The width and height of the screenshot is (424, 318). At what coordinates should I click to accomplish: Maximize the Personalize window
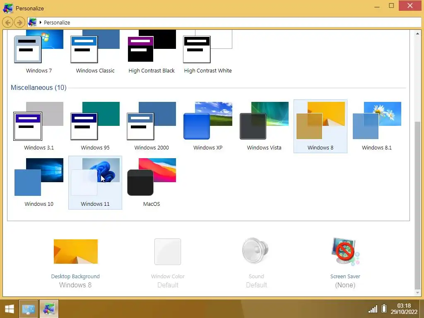(391, 6)
